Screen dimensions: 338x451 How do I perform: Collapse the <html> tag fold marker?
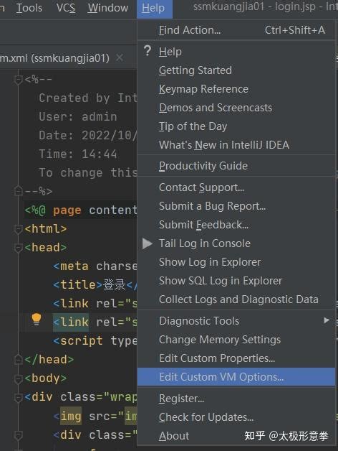(18, 228)
